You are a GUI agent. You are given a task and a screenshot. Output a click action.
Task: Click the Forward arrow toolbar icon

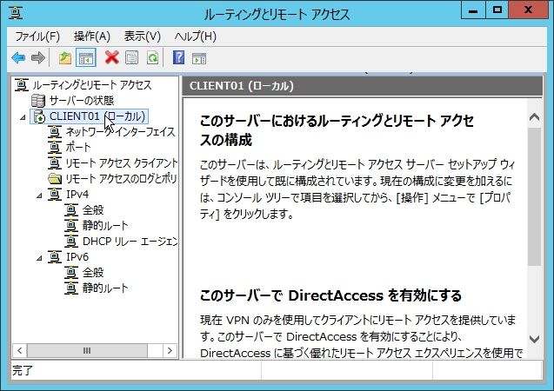(x=37, y=57)
